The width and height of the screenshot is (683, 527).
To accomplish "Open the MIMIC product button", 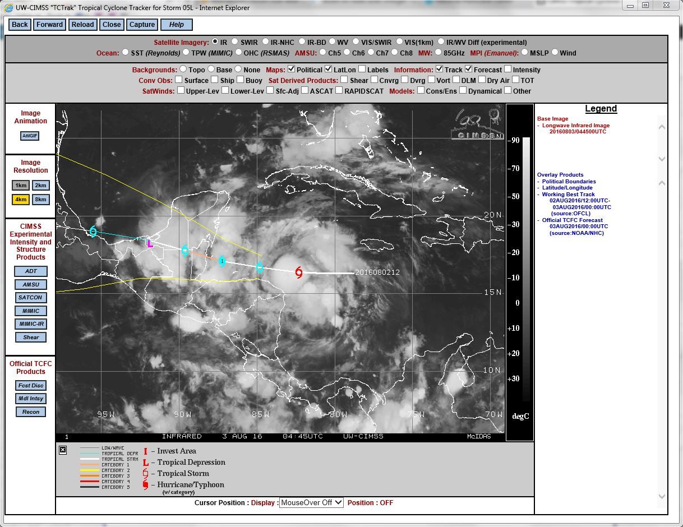I will 31,311.
